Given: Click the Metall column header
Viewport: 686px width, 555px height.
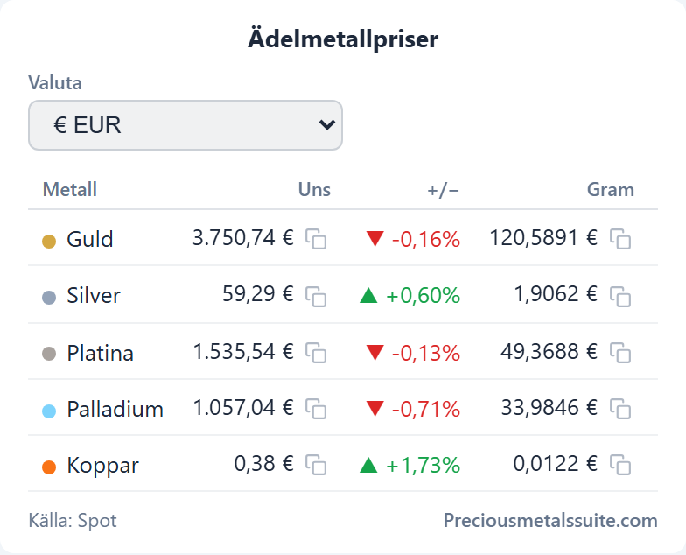Looking at the screenshot, I should point(70,189).
